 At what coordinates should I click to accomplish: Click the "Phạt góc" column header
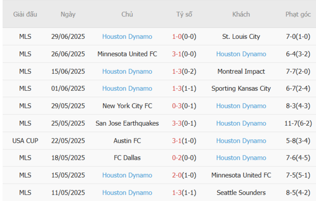(x=298, y=14)
